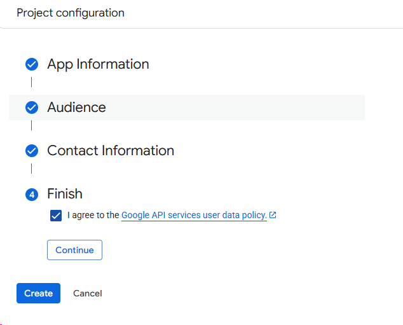This screenshot has width=403, height=325.
Task: Click connector line below Audience step
Action: (31, 125)
